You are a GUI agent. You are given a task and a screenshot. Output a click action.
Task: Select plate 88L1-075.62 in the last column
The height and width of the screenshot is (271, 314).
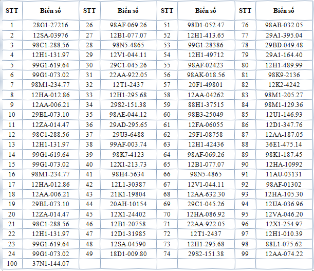pos(284,244)
